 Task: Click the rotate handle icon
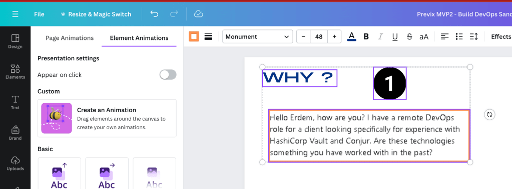point(489,114)
